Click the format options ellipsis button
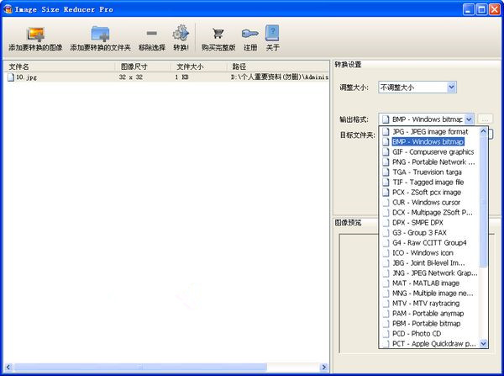This screenshot has width=504, height=376. click(x=485, y=119)
